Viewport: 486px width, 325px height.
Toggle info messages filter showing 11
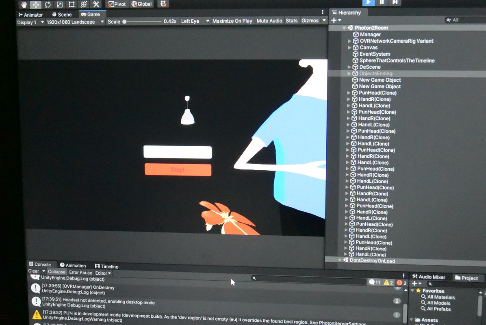tap(375, 282)
